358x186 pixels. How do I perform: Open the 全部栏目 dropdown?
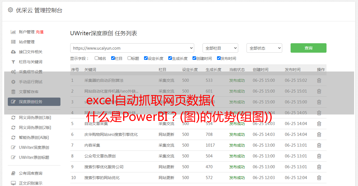pyautogui.click(x=220, y=48)
